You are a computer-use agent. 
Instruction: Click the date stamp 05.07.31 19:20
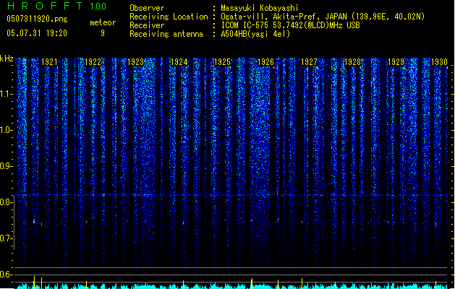pyautogui.click(x=37, y=33)
